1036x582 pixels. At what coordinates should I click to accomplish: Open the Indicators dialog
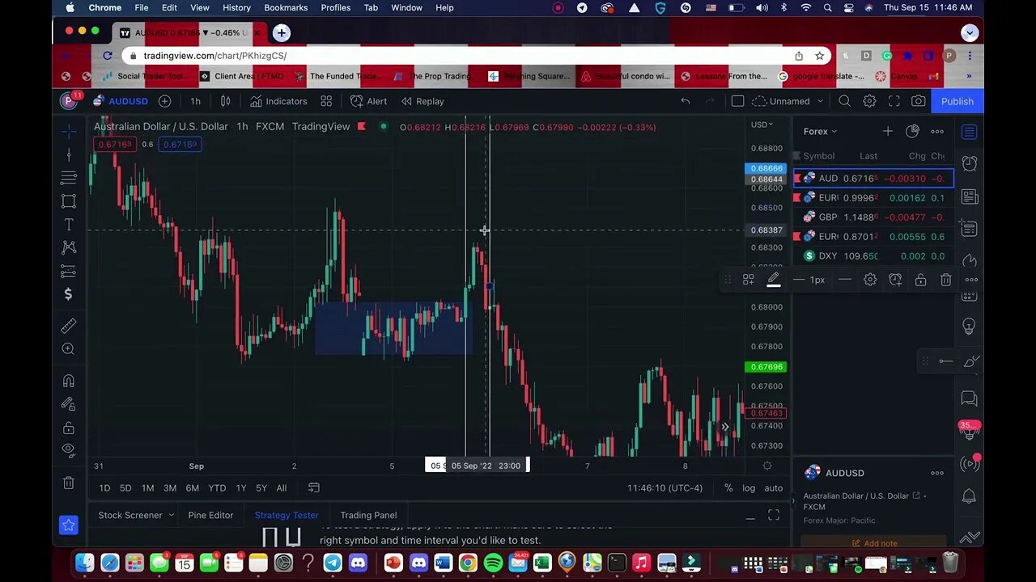(x=278, y=101)
